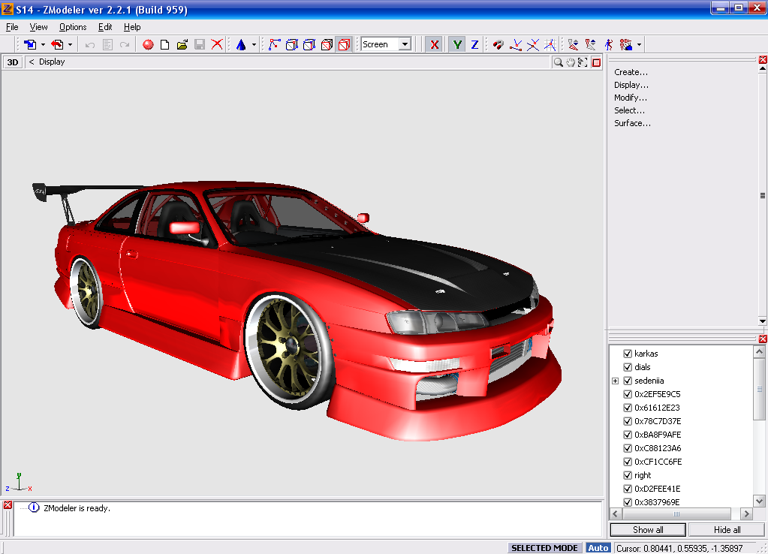Image resolution: width=768 pixels, height=554 pixels.
Task: Uncheck the 'right' object checkbox
Action: click(628, 475)
